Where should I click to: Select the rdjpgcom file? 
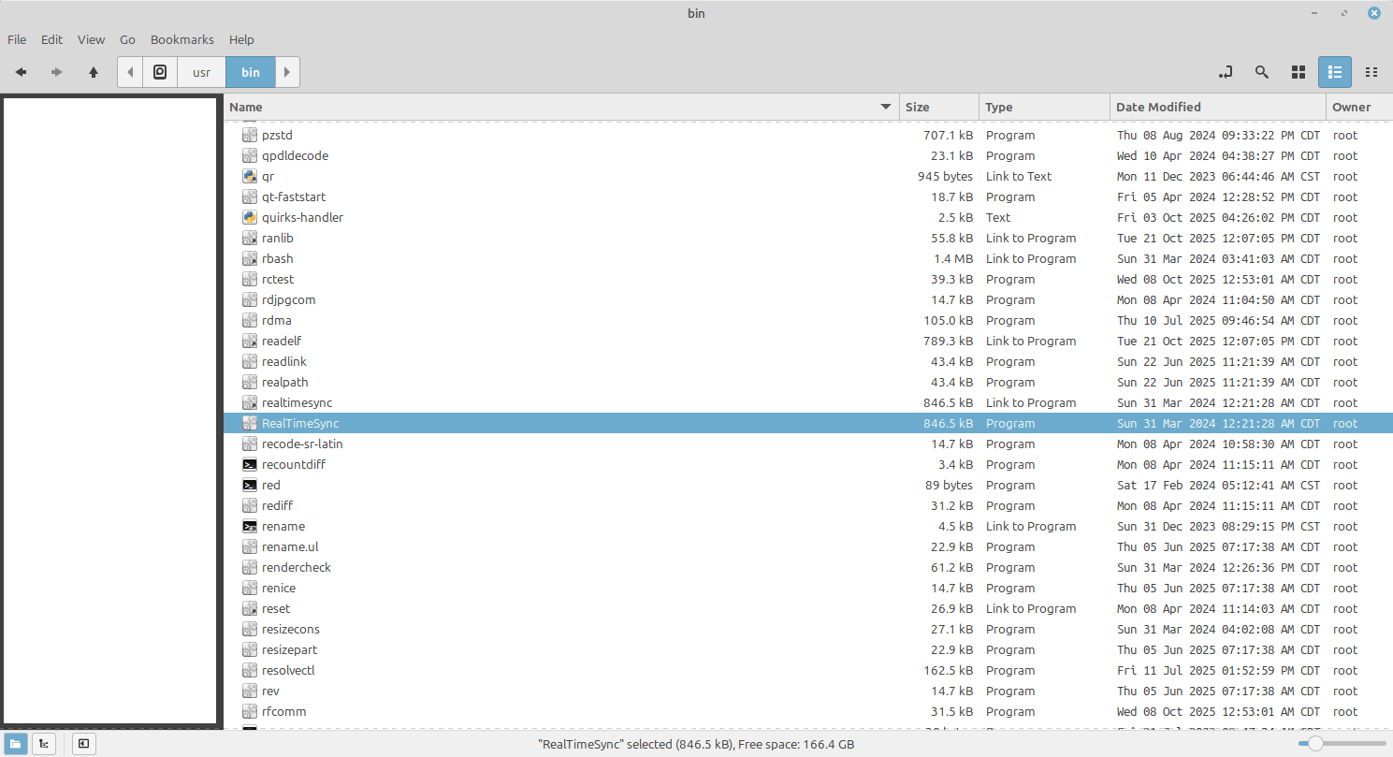pyautogui.click(x=289, y=299)
